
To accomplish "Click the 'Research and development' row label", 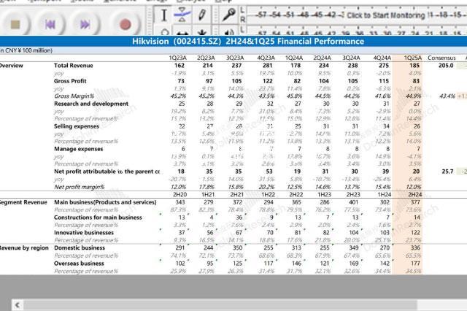I will click(90, 104).
